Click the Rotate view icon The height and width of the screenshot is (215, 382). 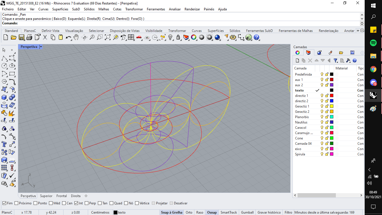[x=84, y=37]
